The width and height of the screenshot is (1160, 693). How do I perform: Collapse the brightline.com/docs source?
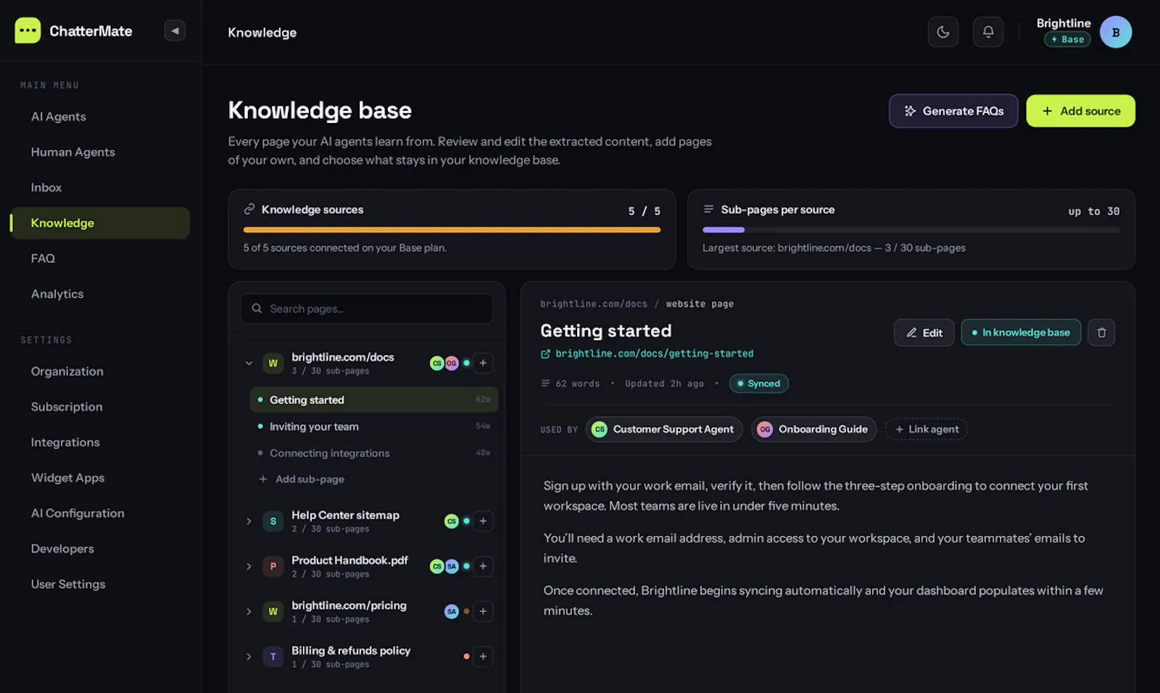[x=249, y=364]
